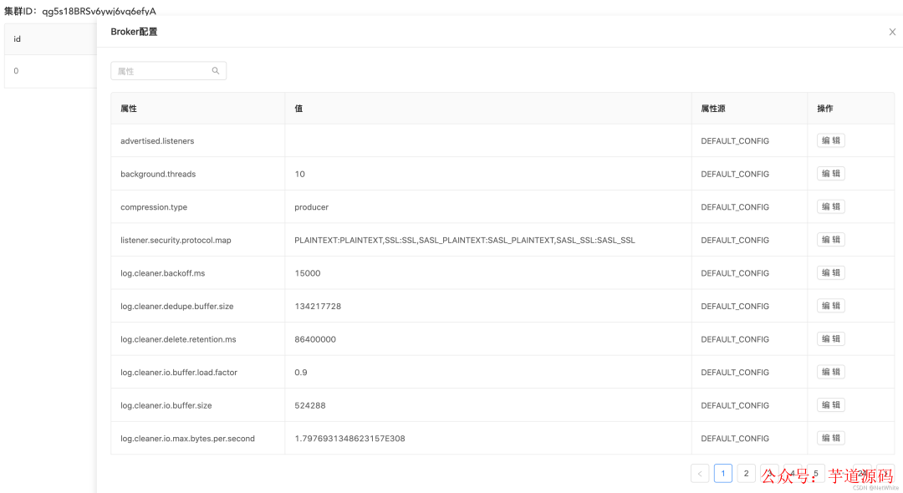Select the background.threads property name
Viewport: 903px width, 493px height.
pos(158,174)
